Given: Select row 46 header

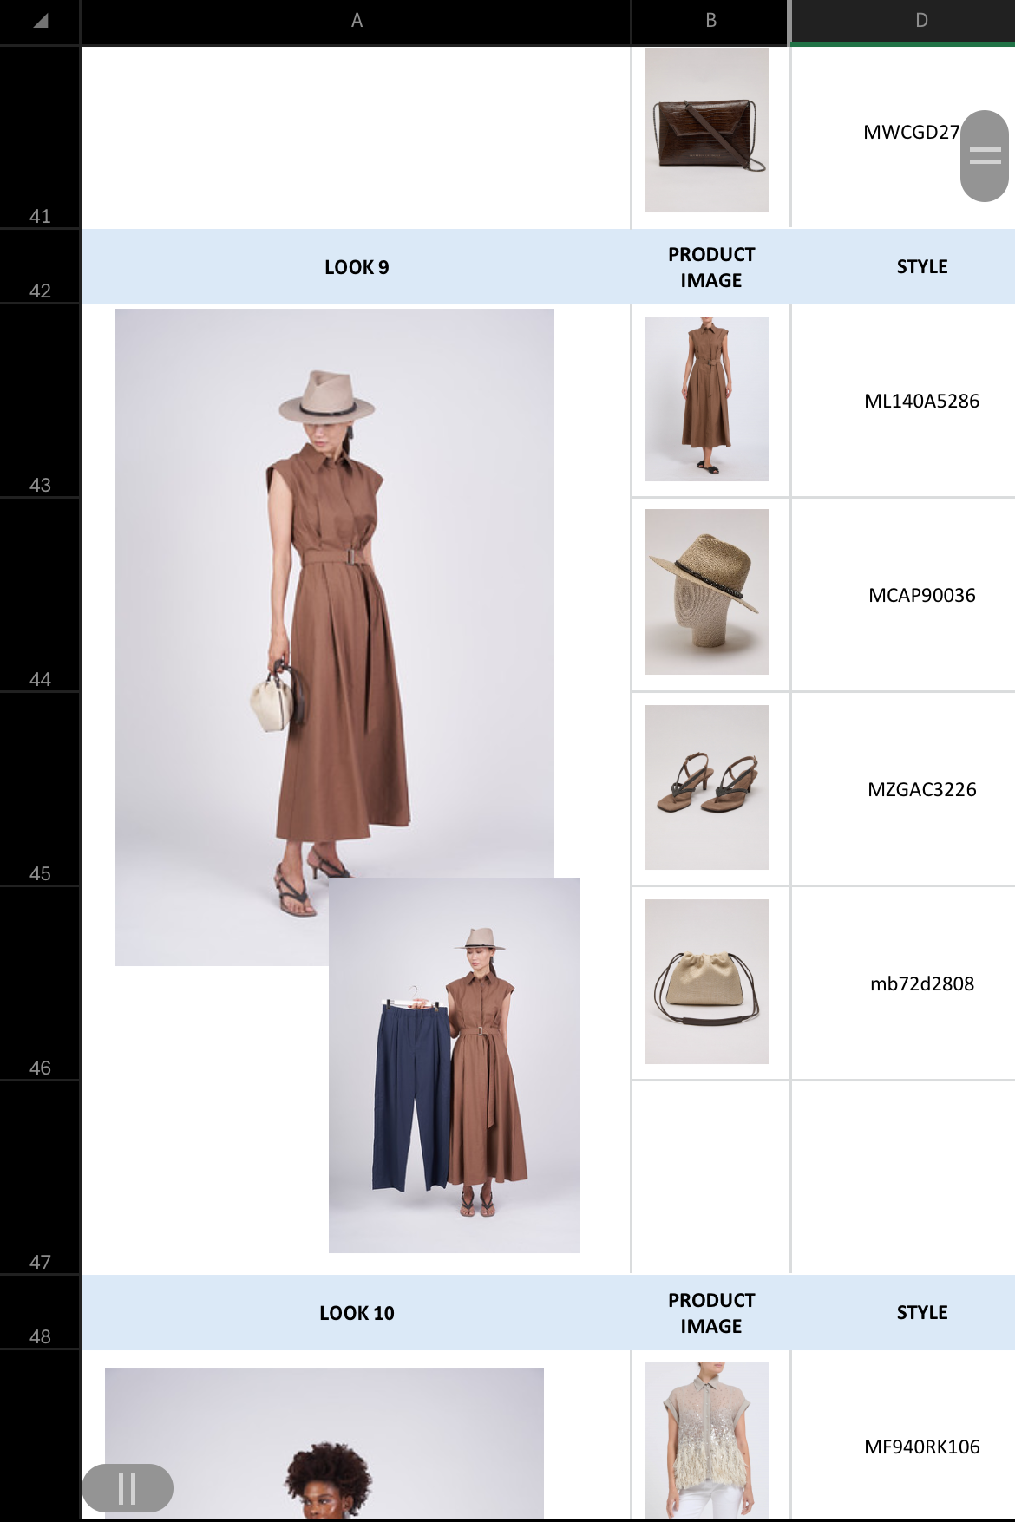Looking at the screenshot, I should click(40, 983).
